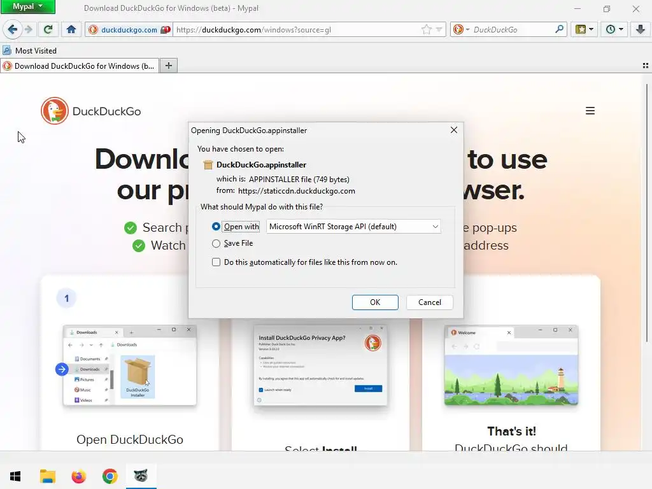The image size is (652, 489).
Task: Select Save File radio button
Action: click(216, 243)
